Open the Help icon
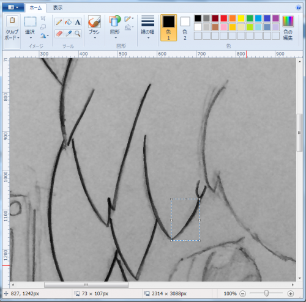This screenshot has height=302, width=306. [298, 8]
